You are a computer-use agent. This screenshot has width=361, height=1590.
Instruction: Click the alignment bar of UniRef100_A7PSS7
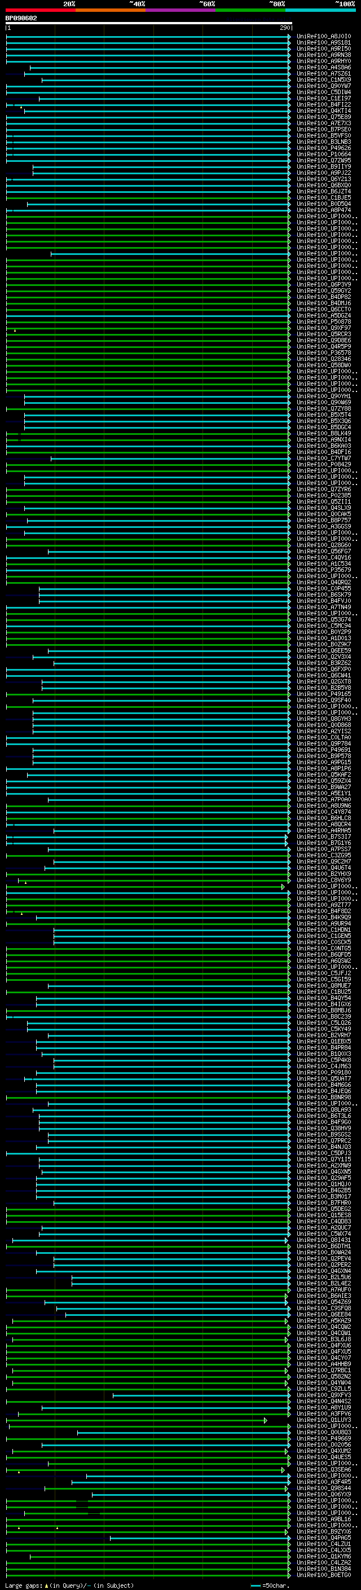coord(170,849)
